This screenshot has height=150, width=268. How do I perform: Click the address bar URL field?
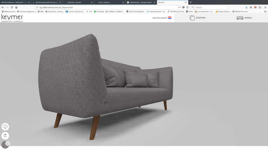[108, 7]
